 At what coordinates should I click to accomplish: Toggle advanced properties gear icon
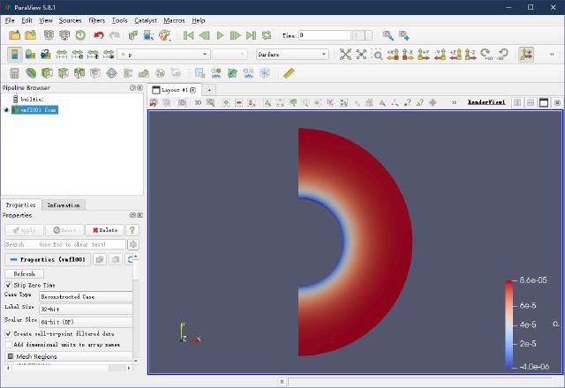(x=133, y=244)
